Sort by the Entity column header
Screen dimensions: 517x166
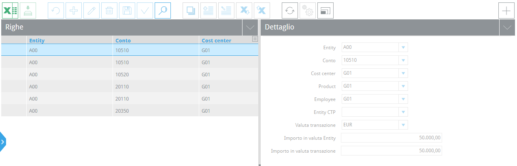click(x=37, y=40)
